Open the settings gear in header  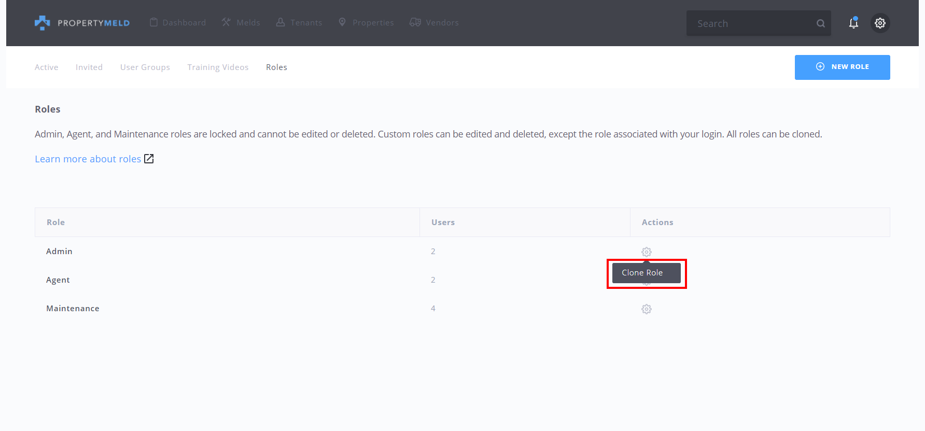click(880, 23)
